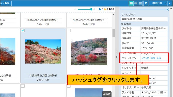Click the gallery vertical scrollbar thumb
The image size is (173, 97).
114,33
